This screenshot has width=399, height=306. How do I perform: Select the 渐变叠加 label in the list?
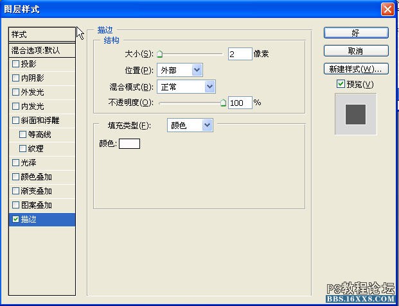(37, 191)
